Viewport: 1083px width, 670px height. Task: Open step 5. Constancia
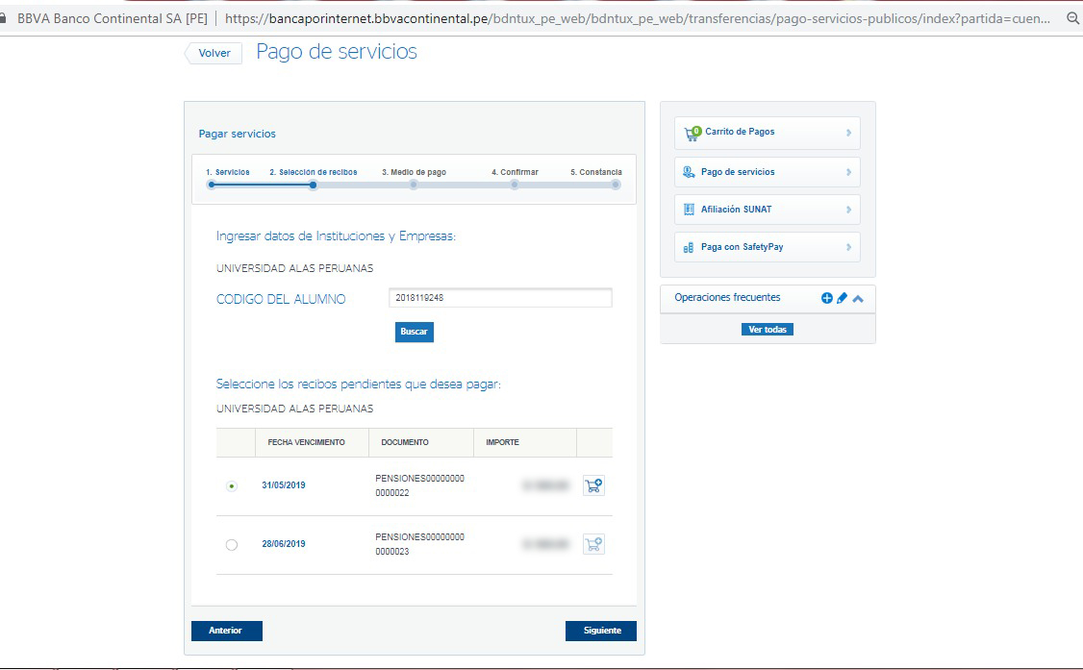pos(596,172)
